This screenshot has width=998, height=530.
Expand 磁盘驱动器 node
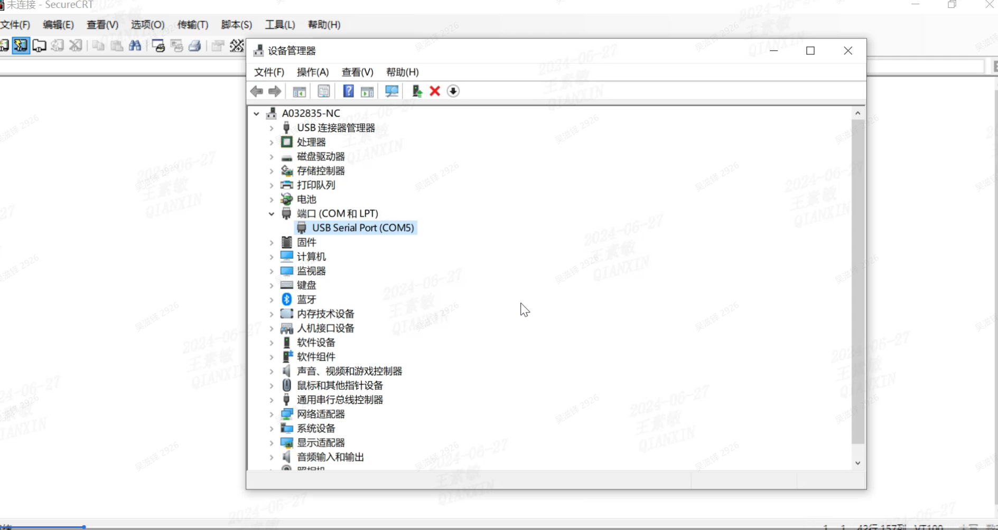[x=272, y=157]
